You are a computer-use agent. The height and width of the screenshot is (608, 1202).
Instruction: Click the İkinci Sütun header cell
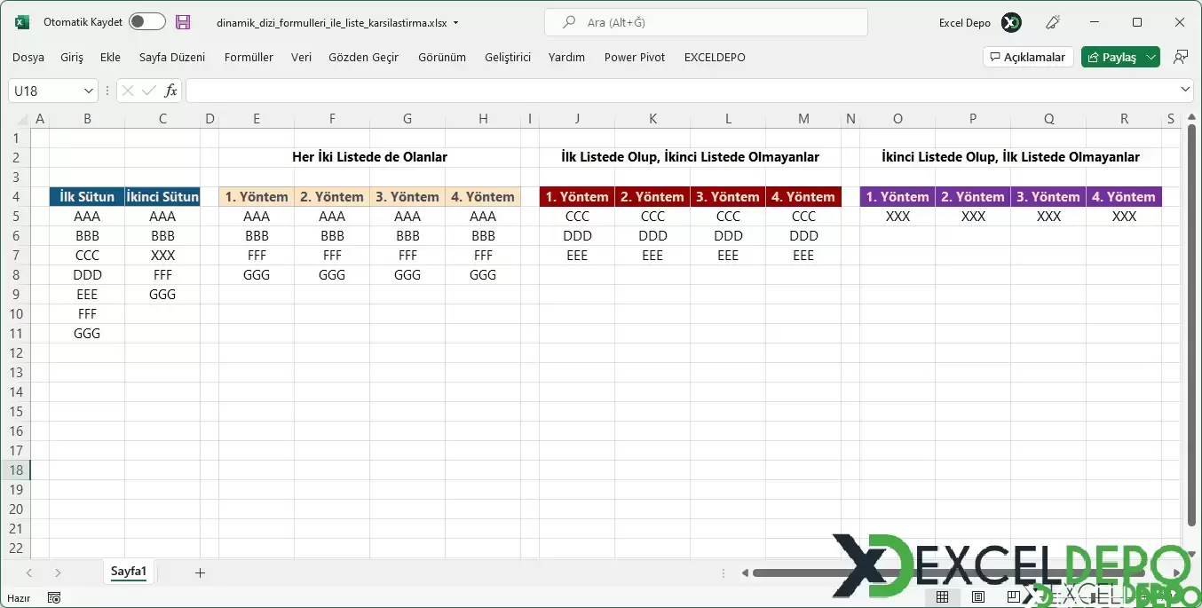point(162,197)
